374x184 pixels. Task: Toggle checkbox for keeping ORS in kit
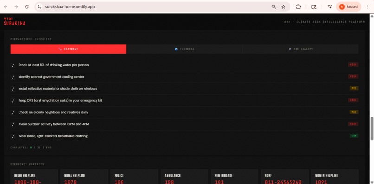coord(13,101)
